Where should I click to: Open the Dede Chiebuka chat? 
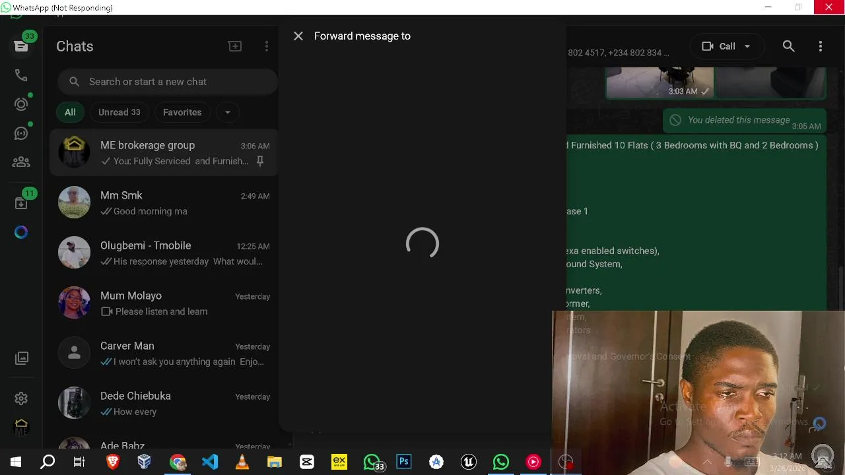(164, 404)
